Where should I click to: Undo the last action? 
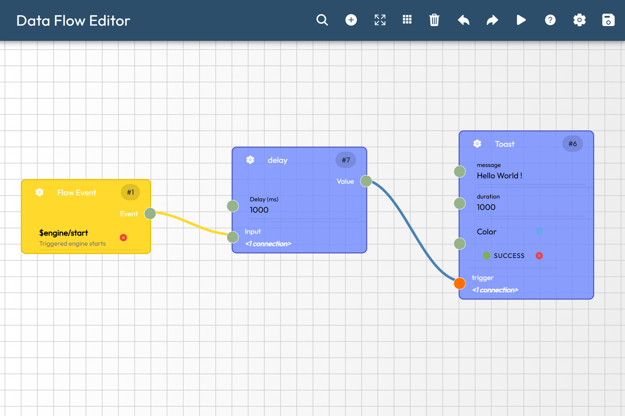tap(464, 20)
